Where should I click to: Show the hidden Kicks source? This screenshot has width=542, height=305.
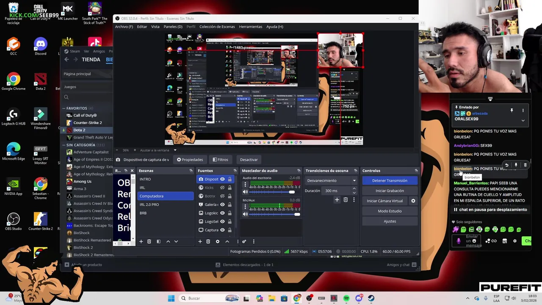[222, 188]
